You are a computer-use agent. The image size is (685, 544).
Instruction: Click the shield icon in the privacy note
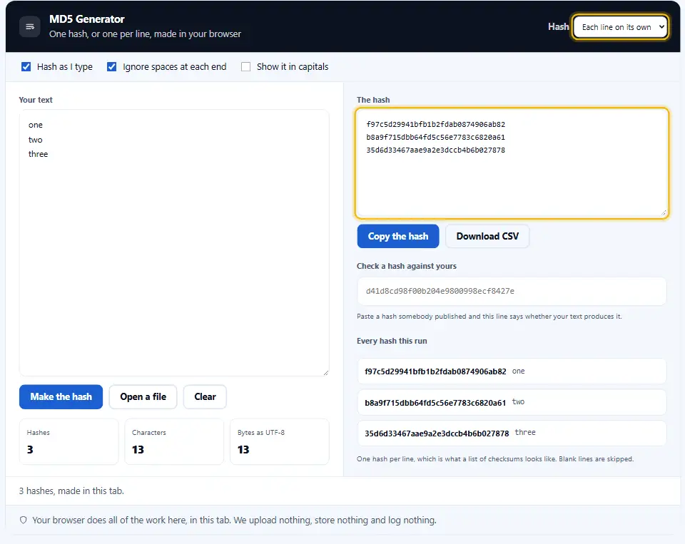click(24, 520)
